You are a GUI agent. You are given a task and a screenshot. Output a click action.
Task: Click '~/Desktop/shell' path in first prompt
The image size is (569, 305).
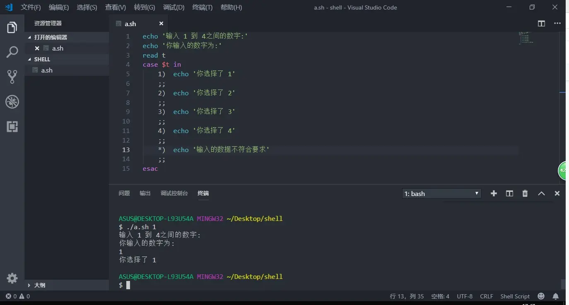point(255,218)
